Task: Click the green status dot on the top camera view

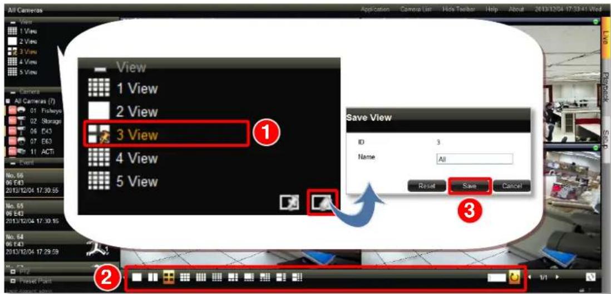Action: 595,22
